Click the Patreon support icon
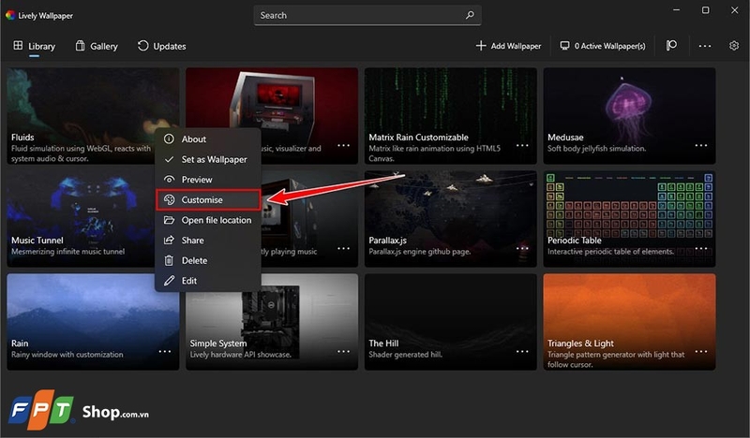Screen dimensions: 750x438 point(671,45)
